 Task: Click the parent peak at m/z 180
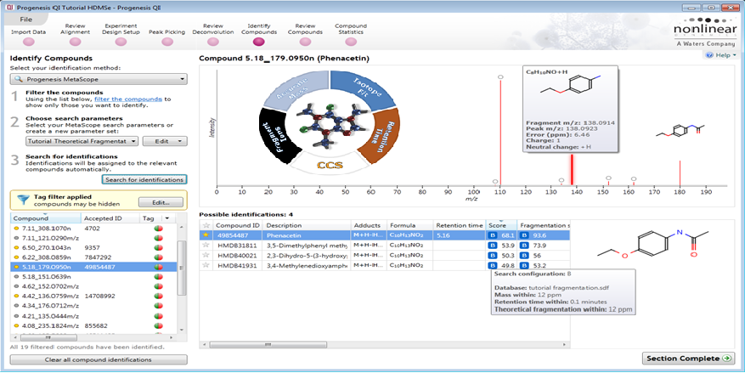tap(680, 173)
